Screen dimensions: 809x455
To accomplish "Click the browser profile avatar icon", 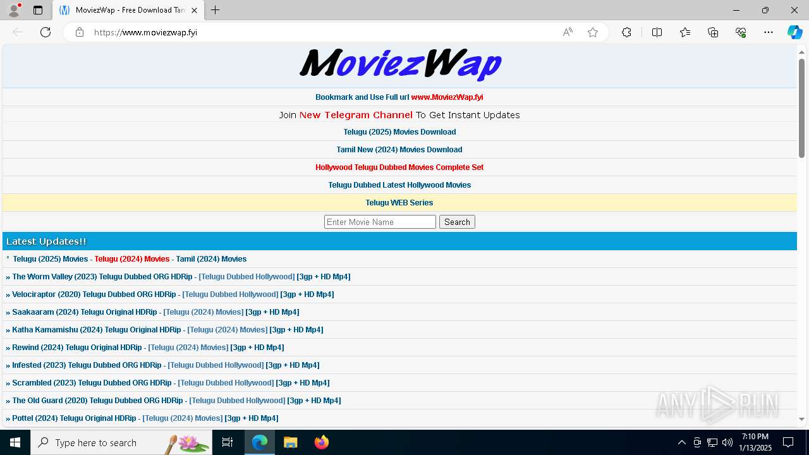I will 14,10.
